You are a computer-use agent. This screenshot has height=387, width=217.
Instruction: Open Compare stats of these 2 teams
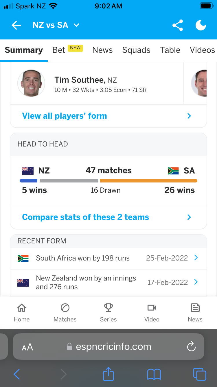[86, 217]
